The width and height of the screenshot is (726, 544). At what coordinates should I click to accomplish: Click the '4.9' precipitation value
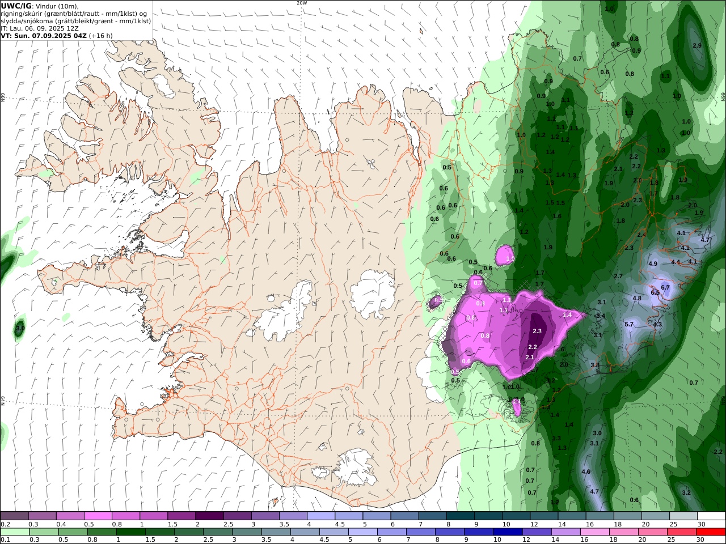pos(653,263)
